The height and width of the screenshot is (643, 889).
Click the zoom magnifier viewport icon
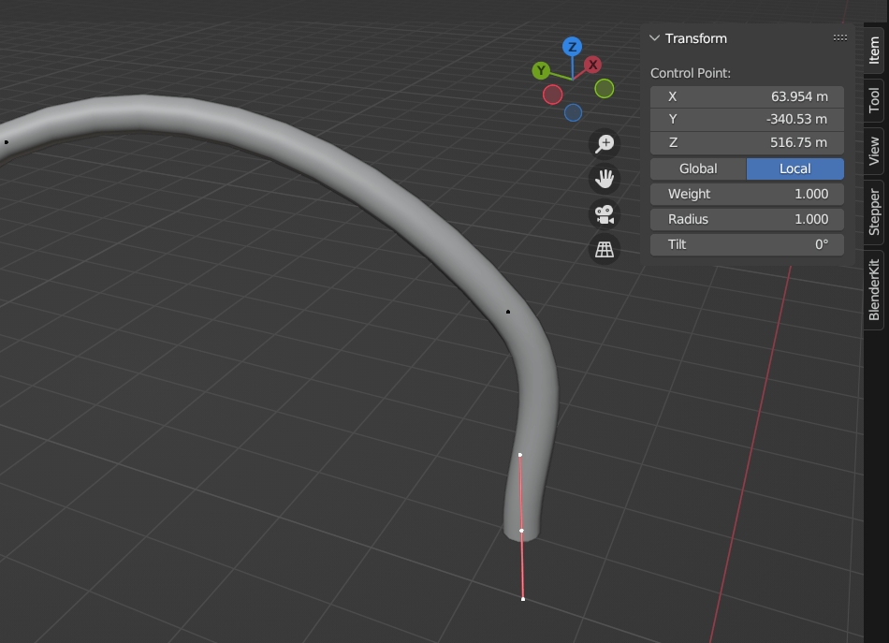(x=605, y=143)
